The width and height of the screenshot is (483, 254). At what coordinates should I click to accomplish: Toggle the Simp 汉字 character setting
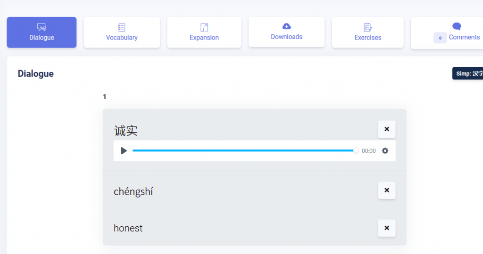468,73
